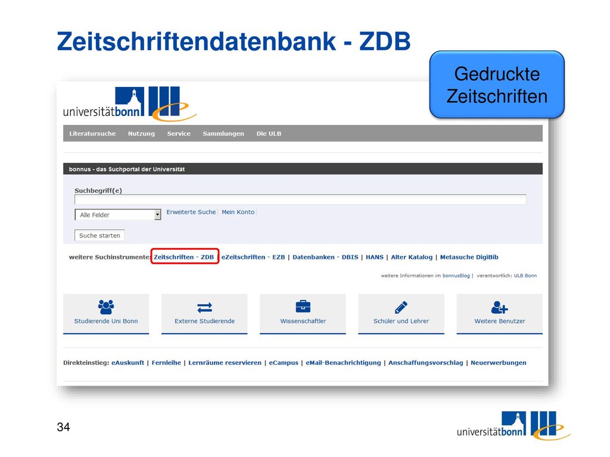Image resolution: width=610 pixels, height=457 pixels.
Task: Click the Studierende Uni Bonn group icon
Action: click(106, 307)
